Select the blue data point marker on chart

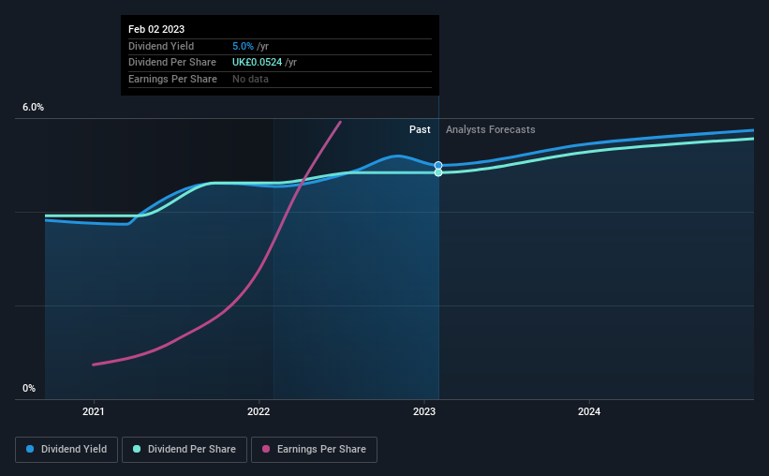click(438, 165)
